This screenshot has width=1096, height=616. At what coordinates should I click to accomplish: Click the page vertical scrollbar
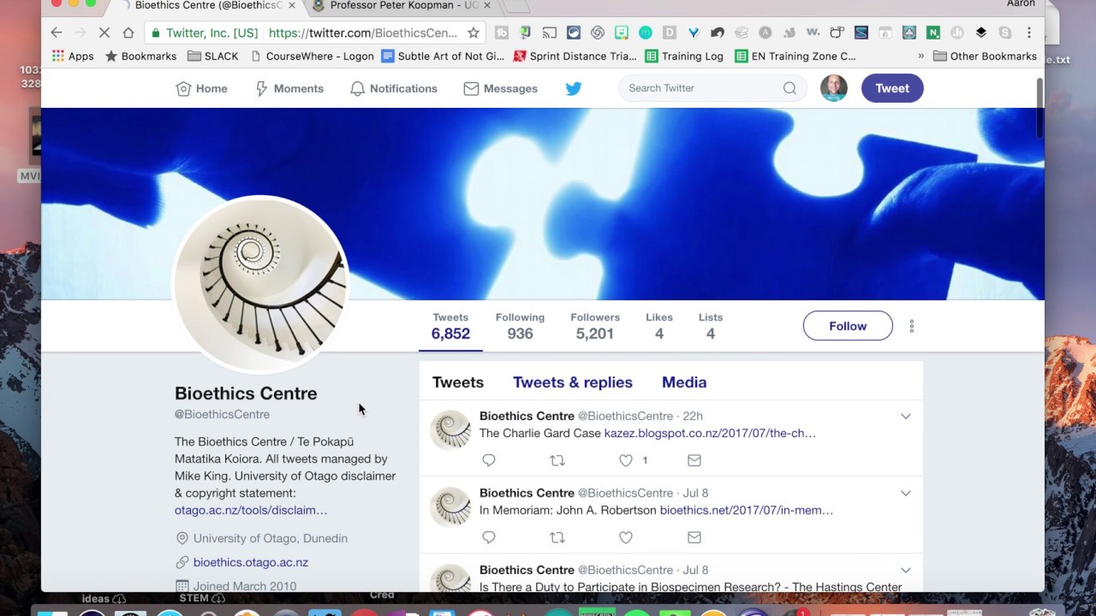tap(1039, 108)
